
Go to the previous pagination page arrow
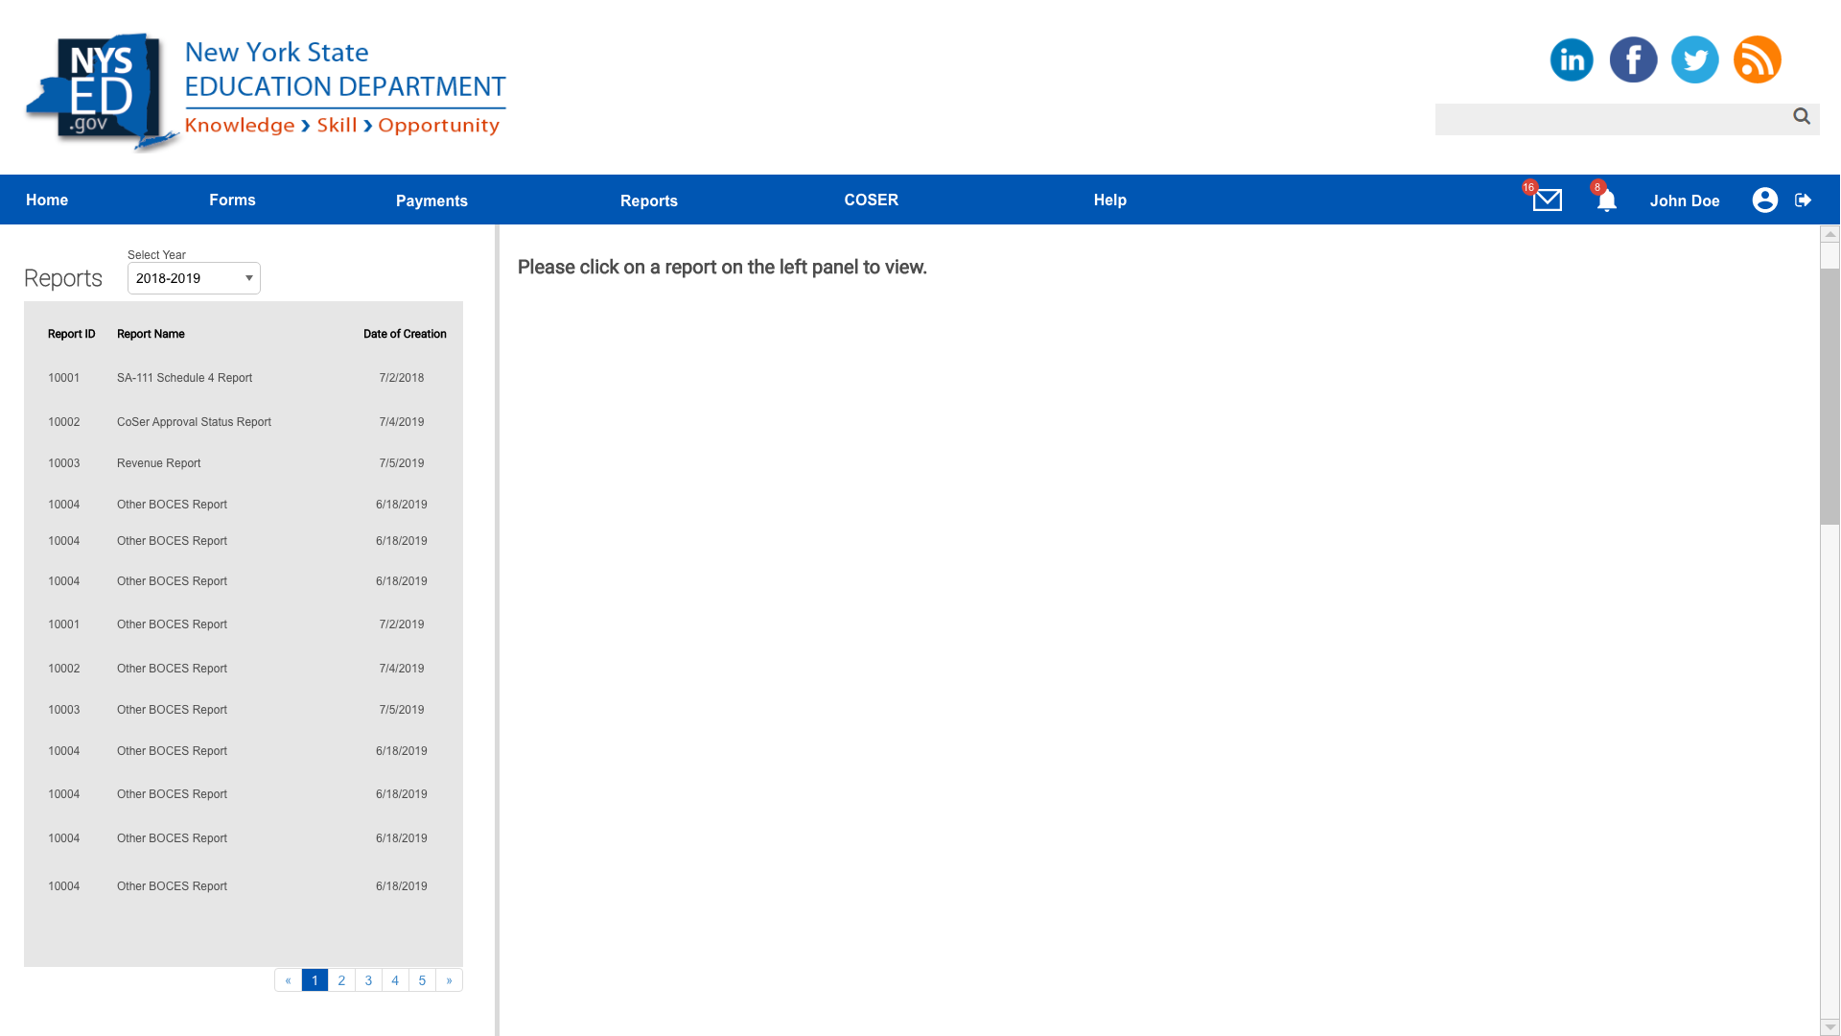coord(288,980)
